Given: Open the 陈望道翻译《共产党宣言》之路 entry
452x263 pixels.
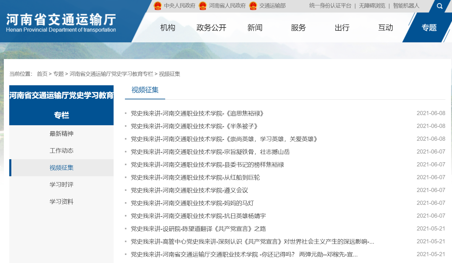Looking at the screenshot, I should (198, 229).
